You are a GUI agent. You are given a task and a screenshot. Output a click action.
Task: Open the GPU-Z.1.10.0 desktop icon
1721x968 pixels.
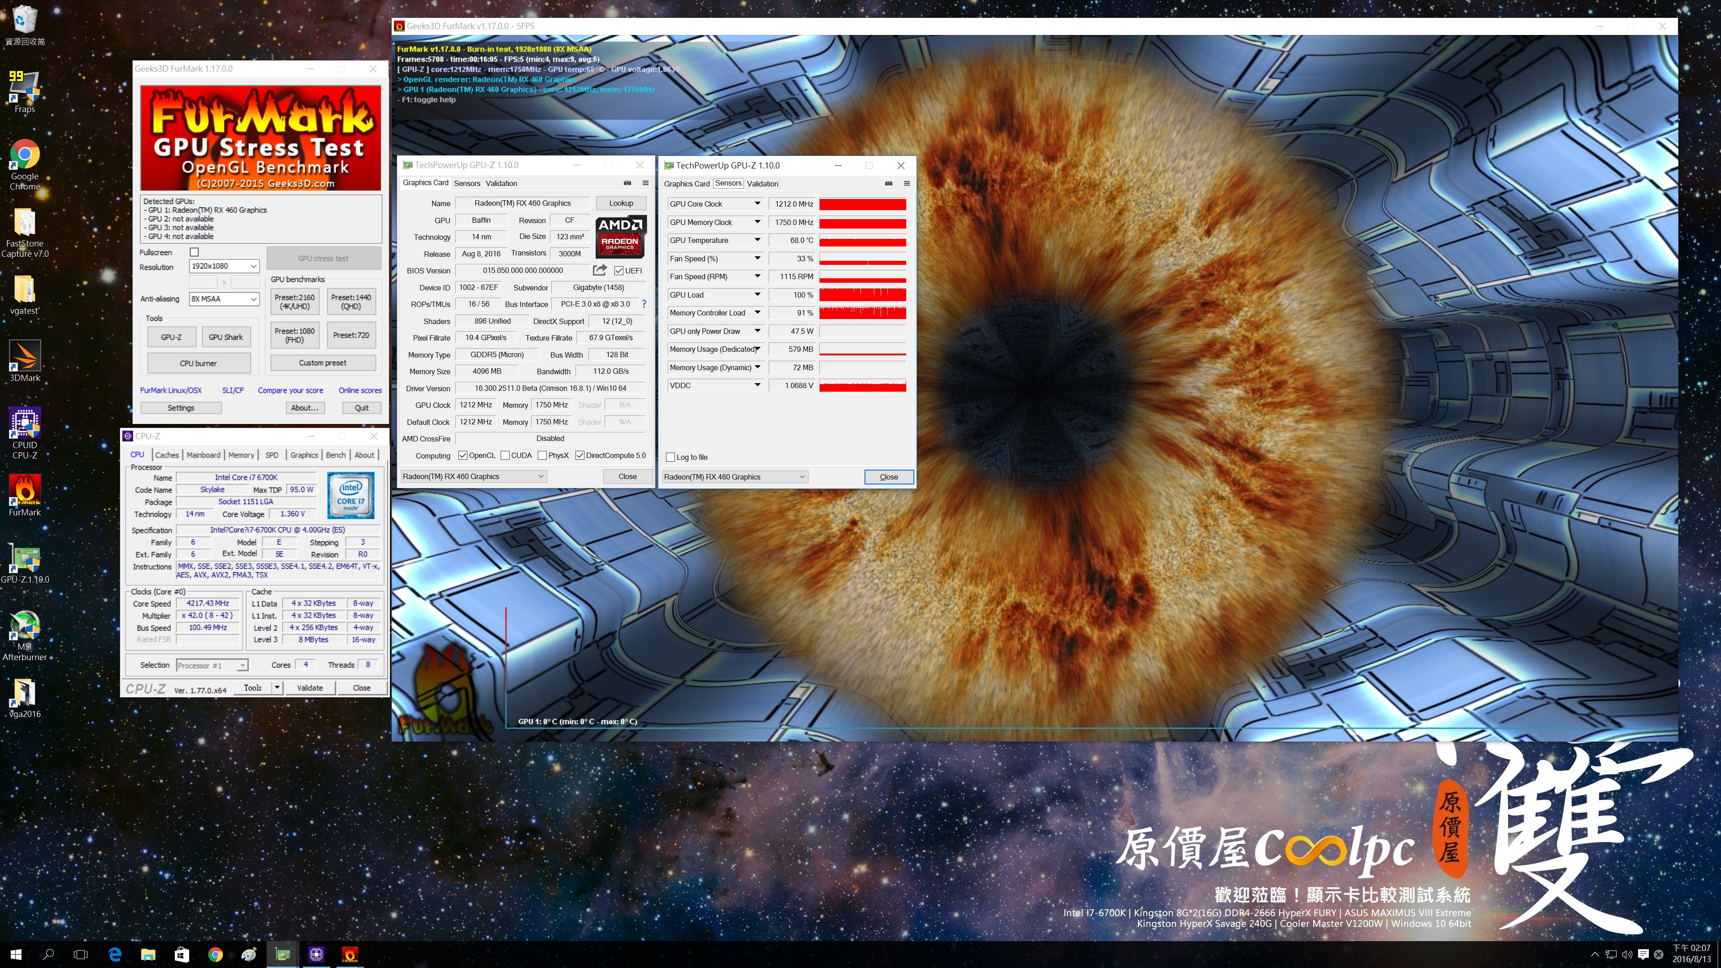pyautogui.click(x=25, y=564)
